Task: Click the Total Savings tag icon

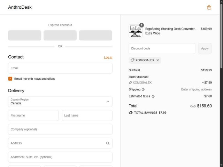Action: click(x=131, y=113)
